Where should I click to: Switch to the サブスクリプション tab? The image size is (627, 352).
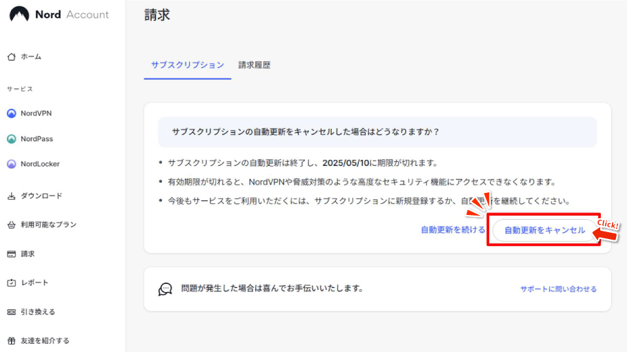pos(188,65)
